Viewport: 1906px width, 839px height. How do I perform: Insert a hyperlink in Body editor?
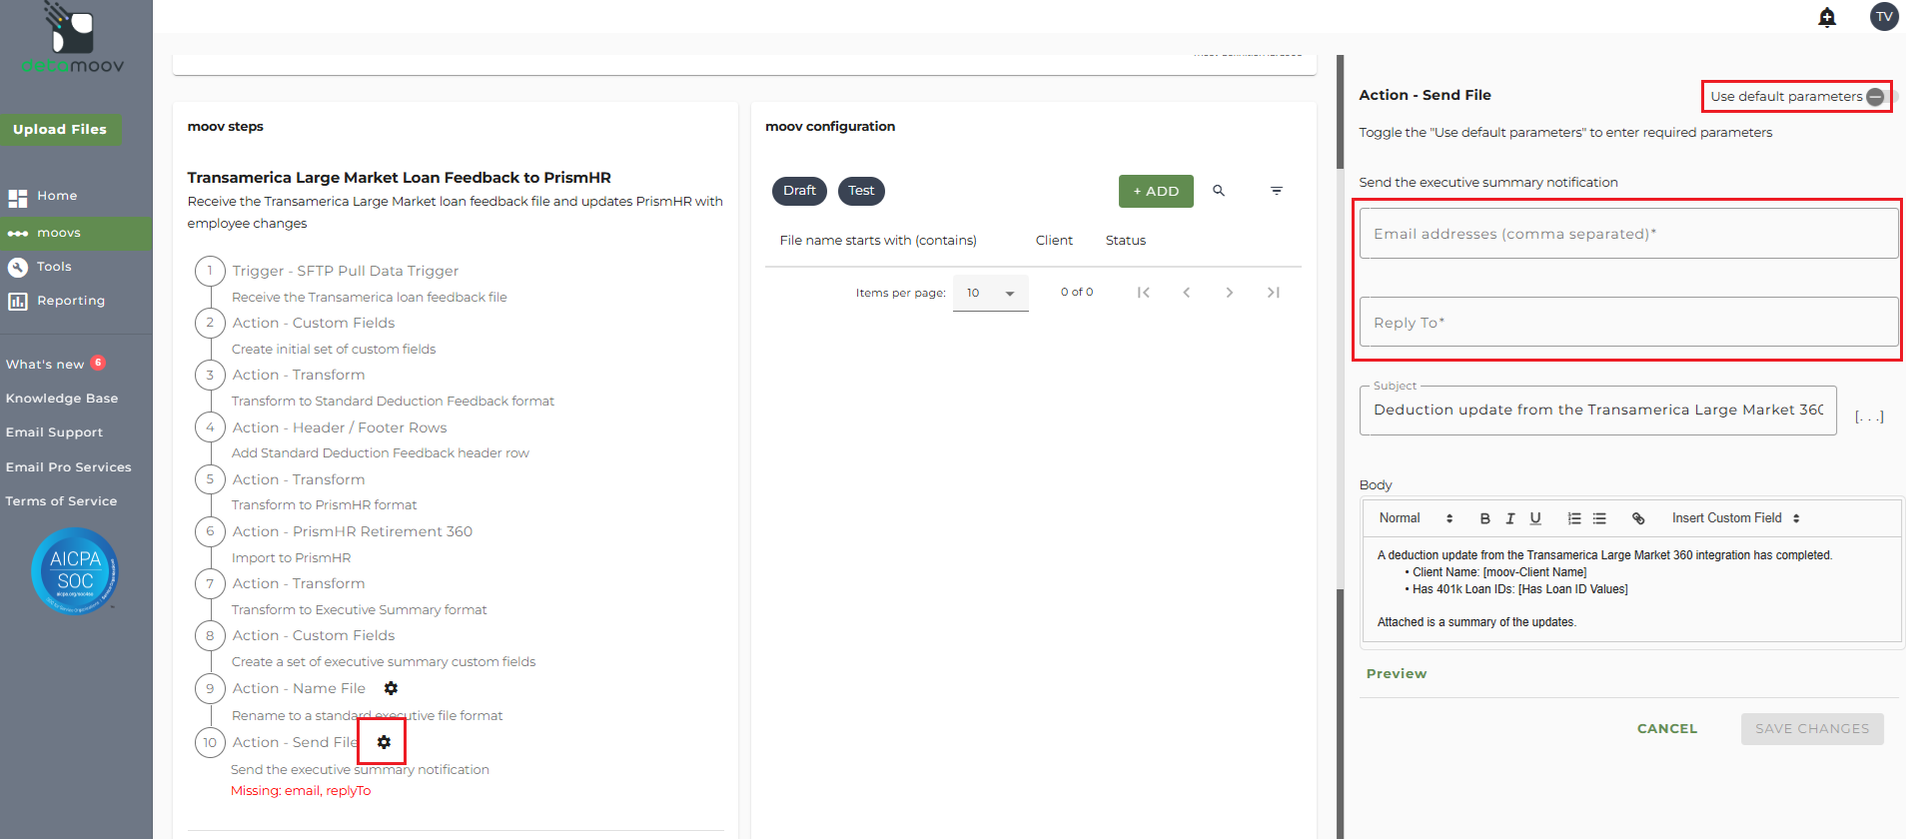(1638, 518)
